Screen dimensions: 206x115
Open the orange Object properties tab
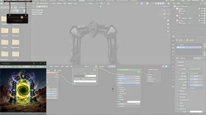(x=173, y=67)
